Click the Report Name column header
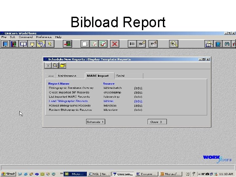The image size is (236, 177). click(x=59, y=84)
